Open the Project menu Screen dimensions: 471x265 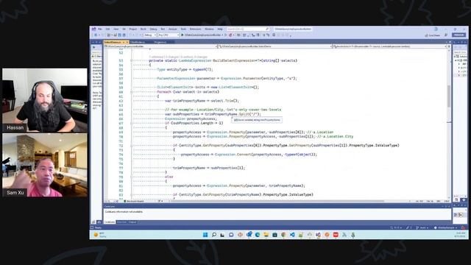133,29
